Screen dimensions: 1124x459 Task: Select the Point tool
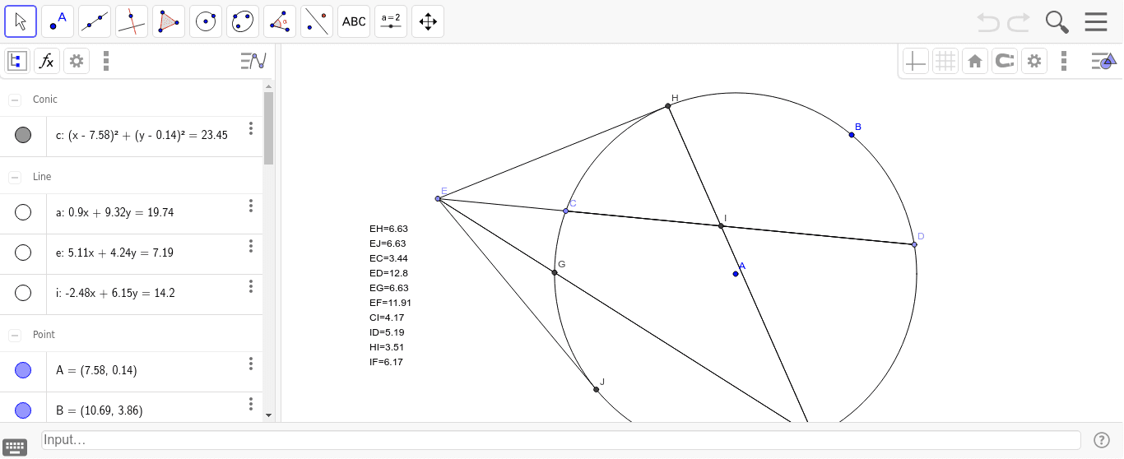(58, 21)
